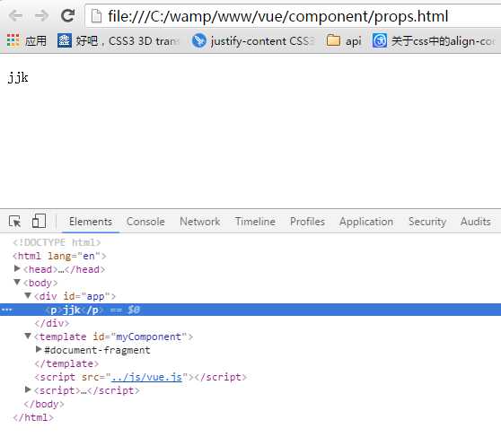Reload the page with the refresh icon
The width and height of the screenshot is (501, 446).
tap(67, 15)
